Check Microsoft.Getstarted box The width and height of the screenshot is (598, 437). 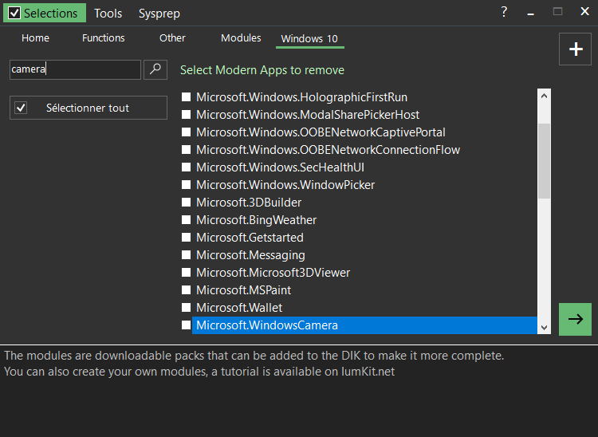pos(186,237)
